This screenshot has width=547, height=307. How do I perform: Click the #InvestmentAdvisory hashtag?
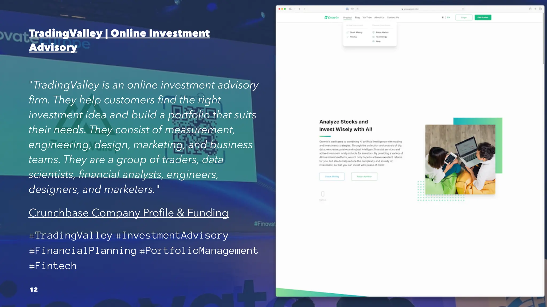click(172, 235)
